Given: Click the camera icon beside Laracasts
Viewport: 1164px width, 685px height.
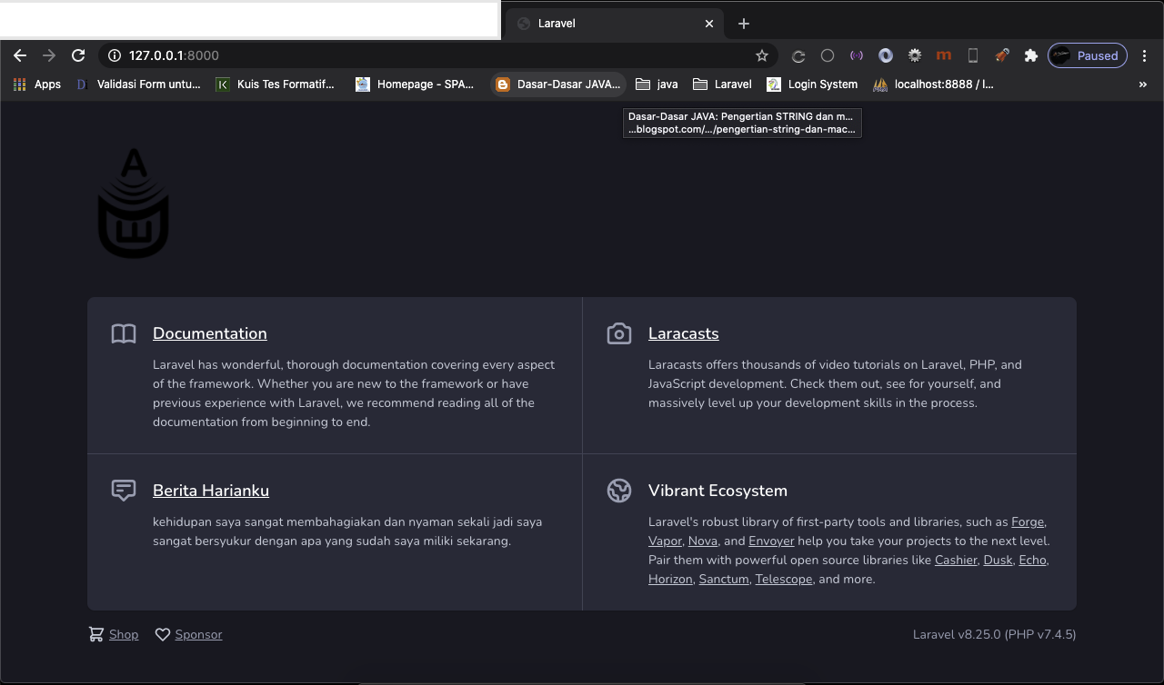Looking at the screenshot, I should [619, 334].
